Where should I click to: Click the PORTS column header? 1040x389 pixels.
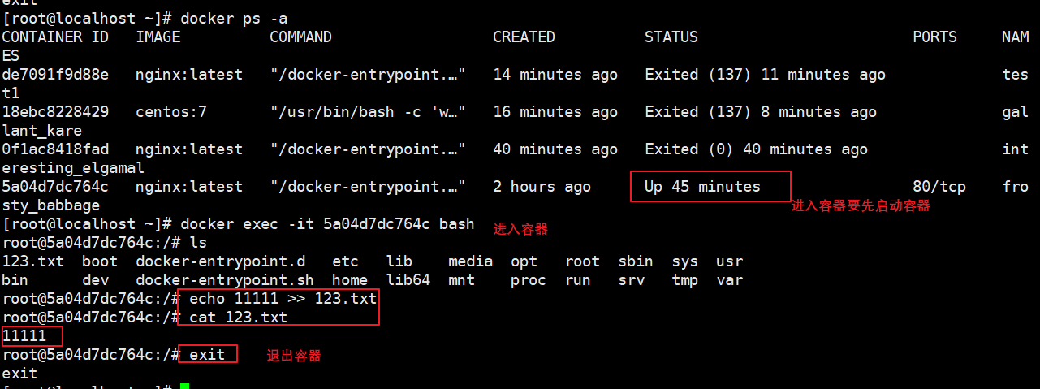(934, 37)
